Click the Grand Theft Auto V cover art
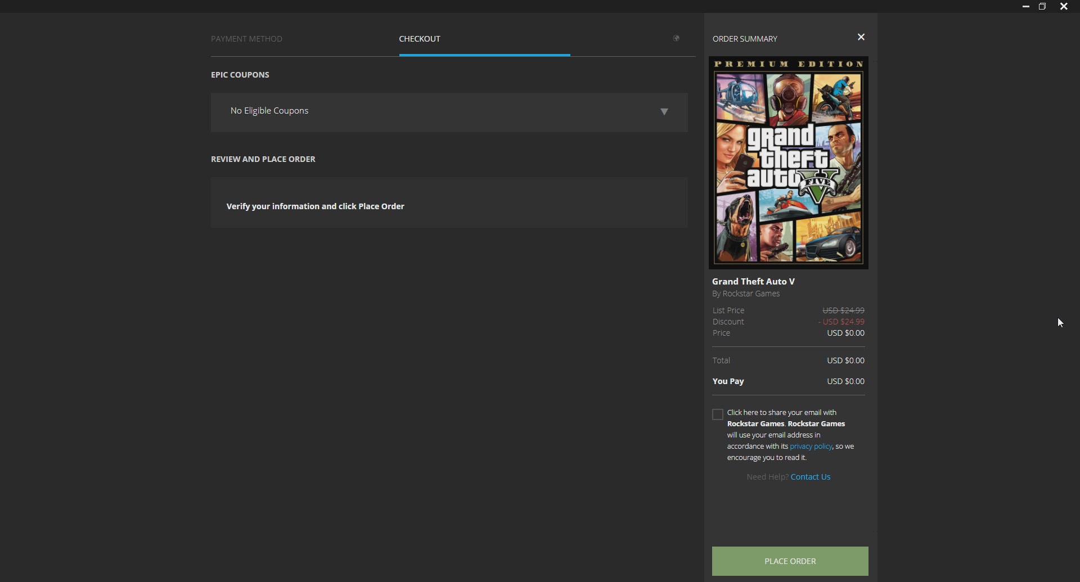Screen dimensions: 1080x582 click(788, 163)
